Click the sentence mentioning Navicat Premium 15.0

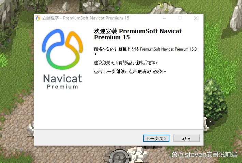pyautogui.click(x=145, y=51)
